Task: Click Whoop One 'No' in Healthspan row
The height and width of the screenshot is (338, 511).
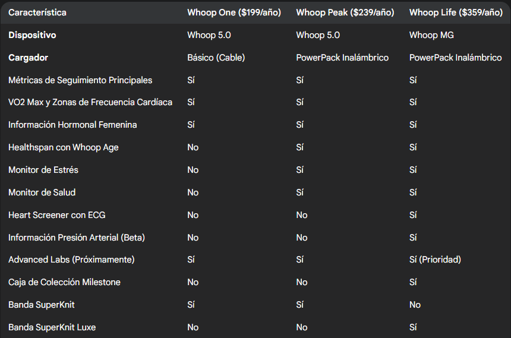Action: [193, 147]
